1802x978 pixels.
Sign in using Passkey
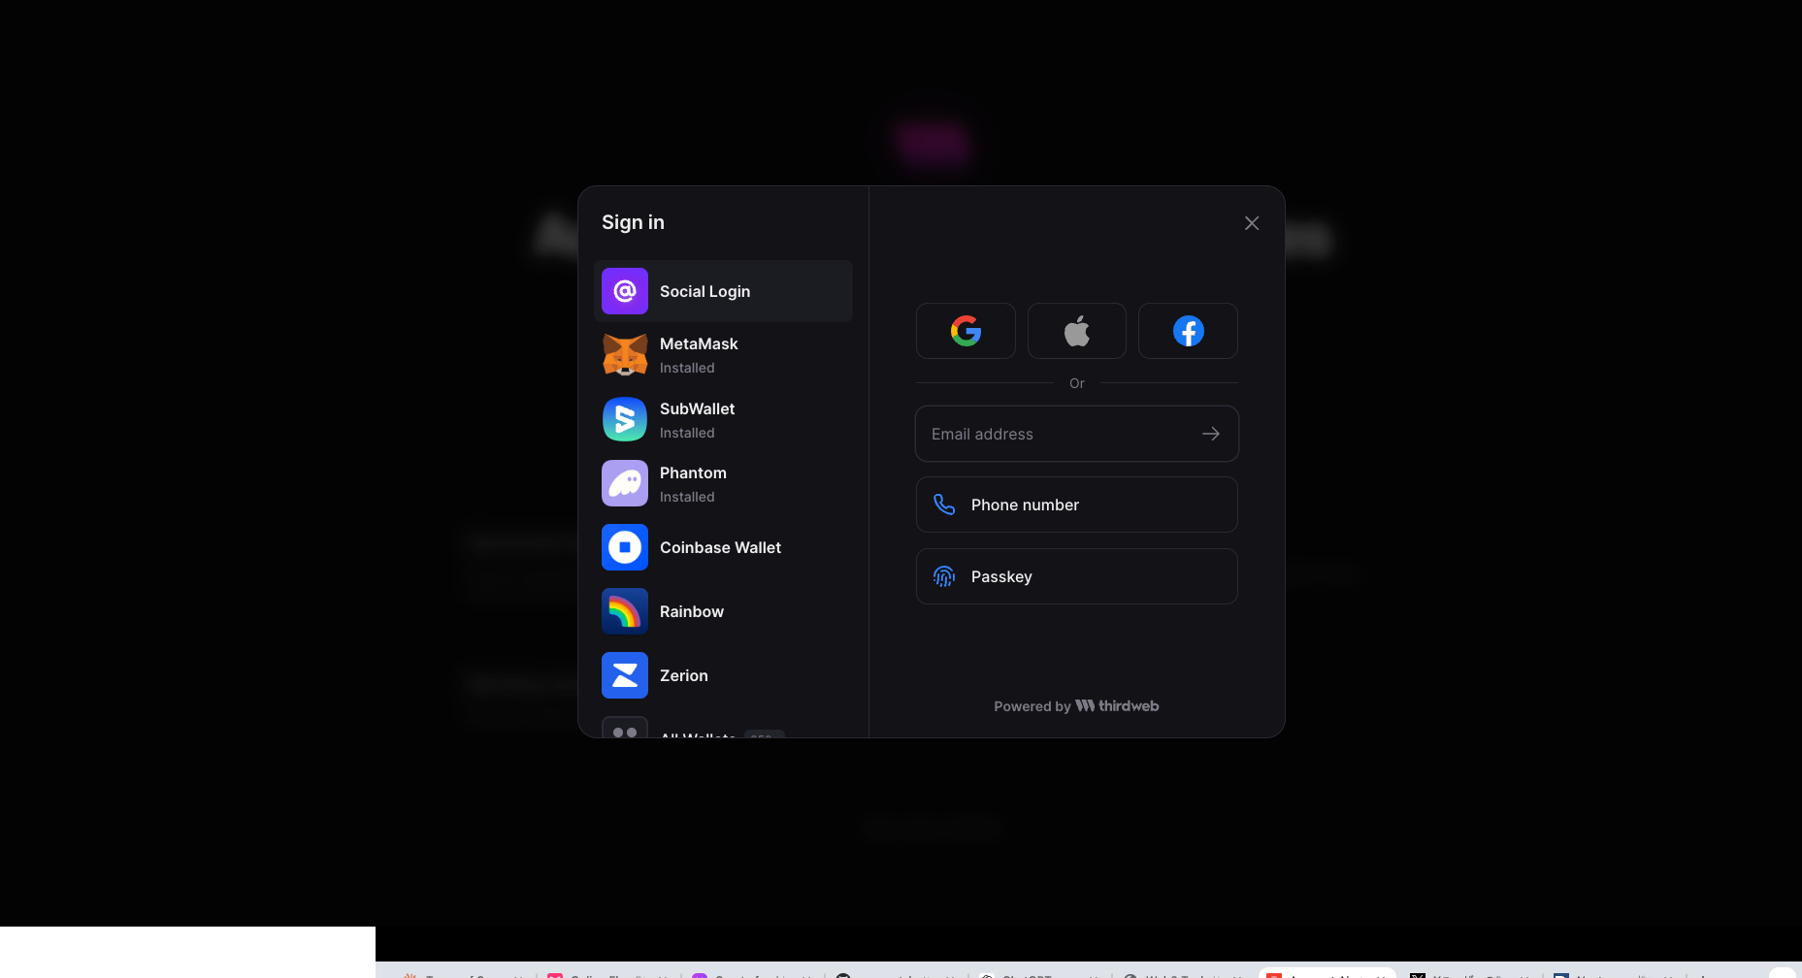coord(1077,576)
